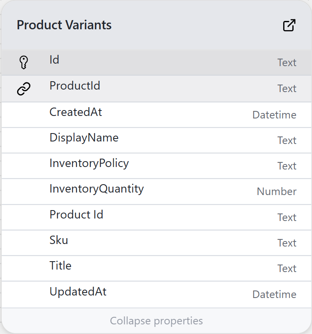
Task: Click the Text type of DisplayName row
Action: pos(287,141)
